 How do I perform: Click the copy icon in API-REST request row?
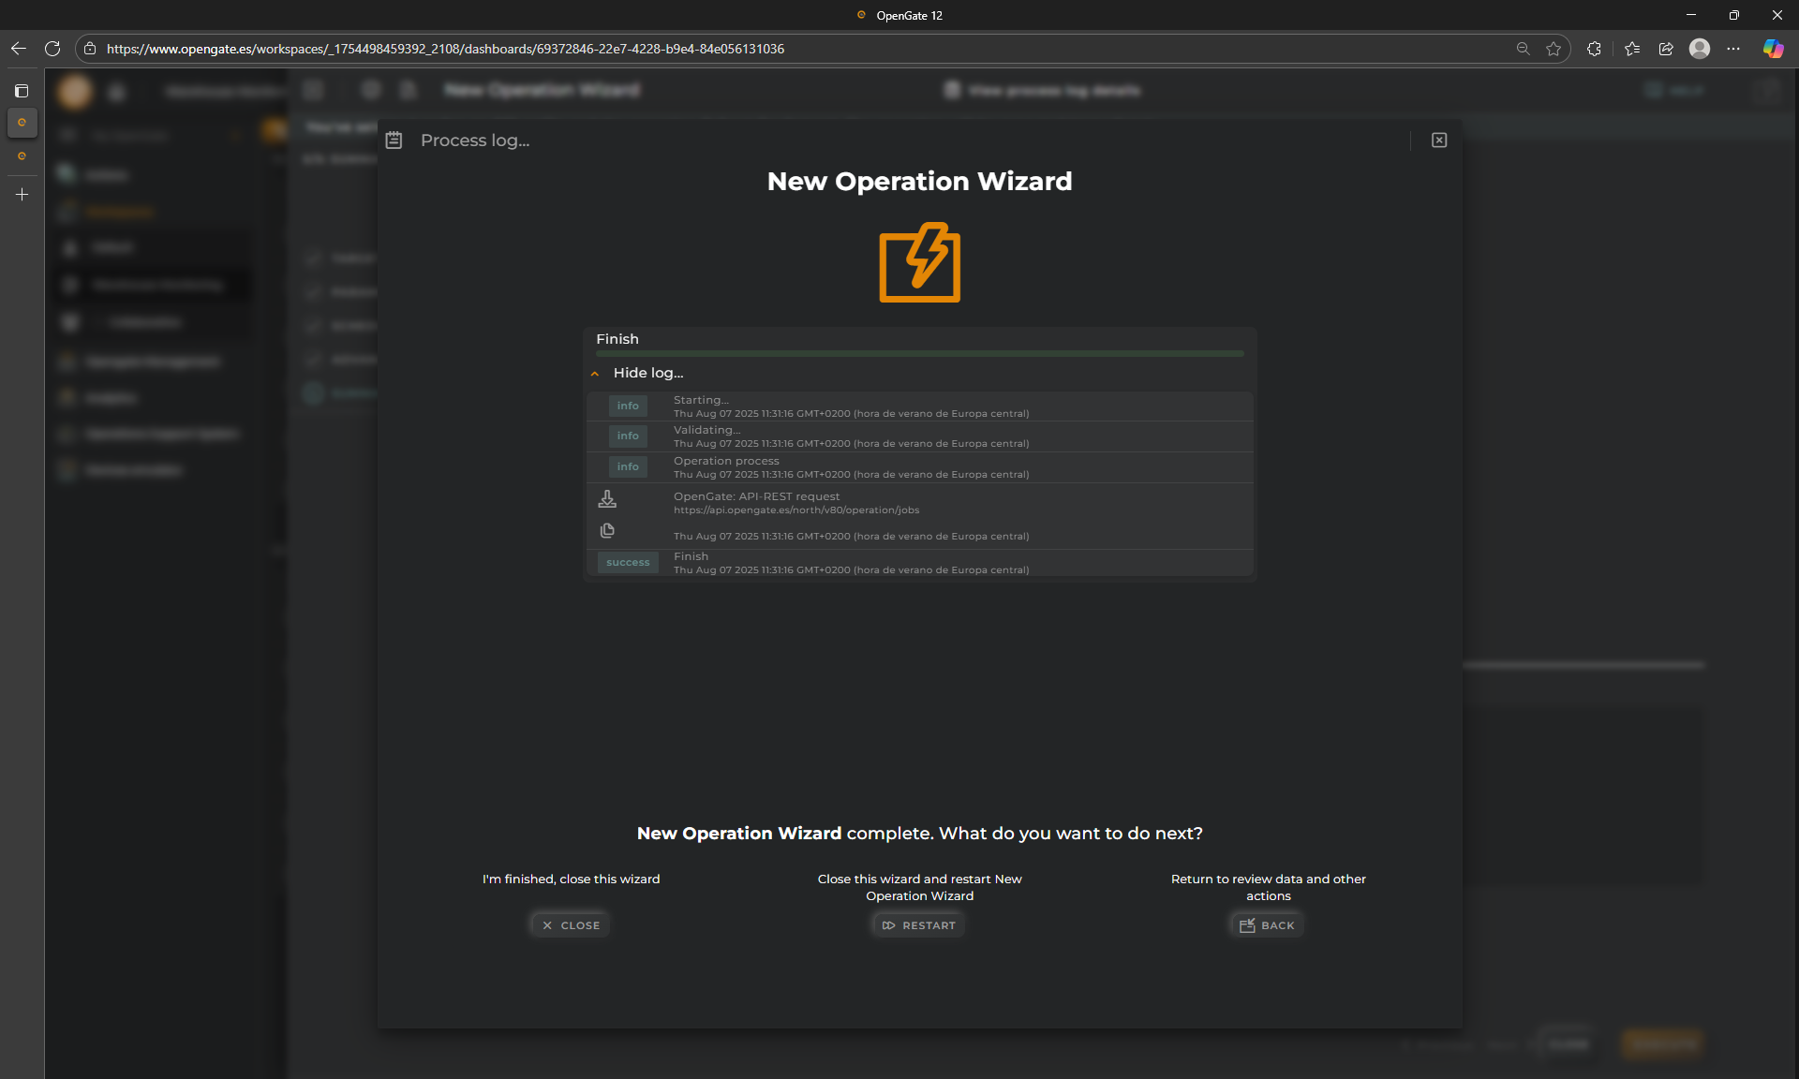[x=607, y=531]
